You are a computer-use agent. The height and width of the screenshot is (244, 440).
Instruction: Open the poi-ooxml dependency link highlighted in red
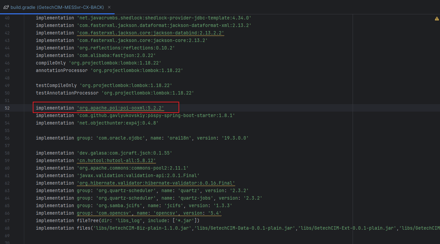coord(120,108)
